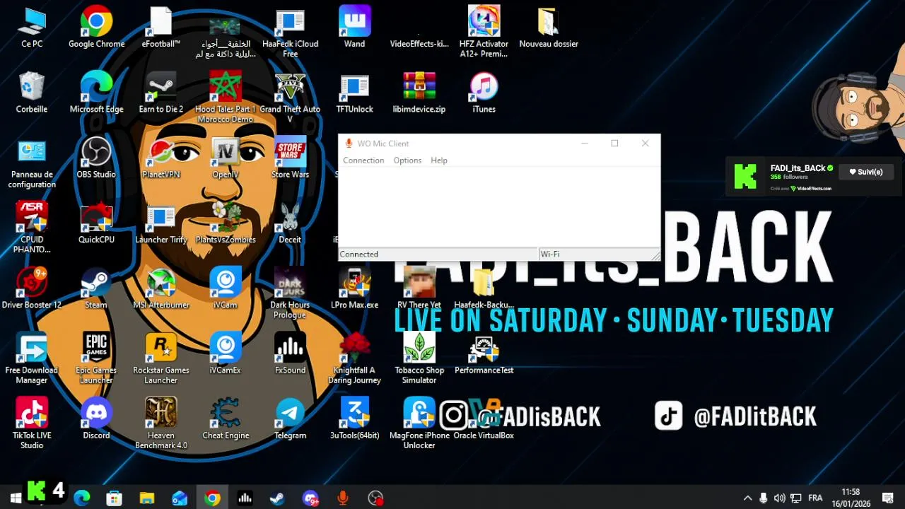
Task: Select the OBS Studio desktop shortcut
Action: click(96, 158)
